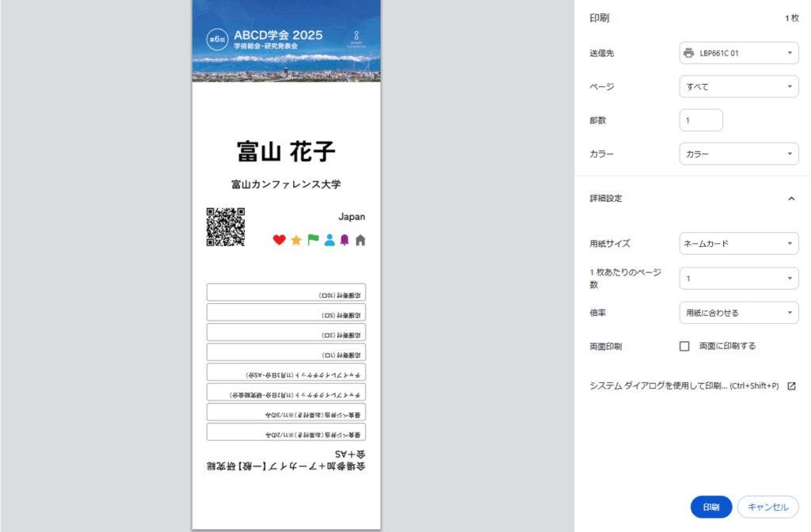Click the gray house icon on badge
The width and height of the screenshot is (811, 532).
pyautogui.click(x=360, y=240)
